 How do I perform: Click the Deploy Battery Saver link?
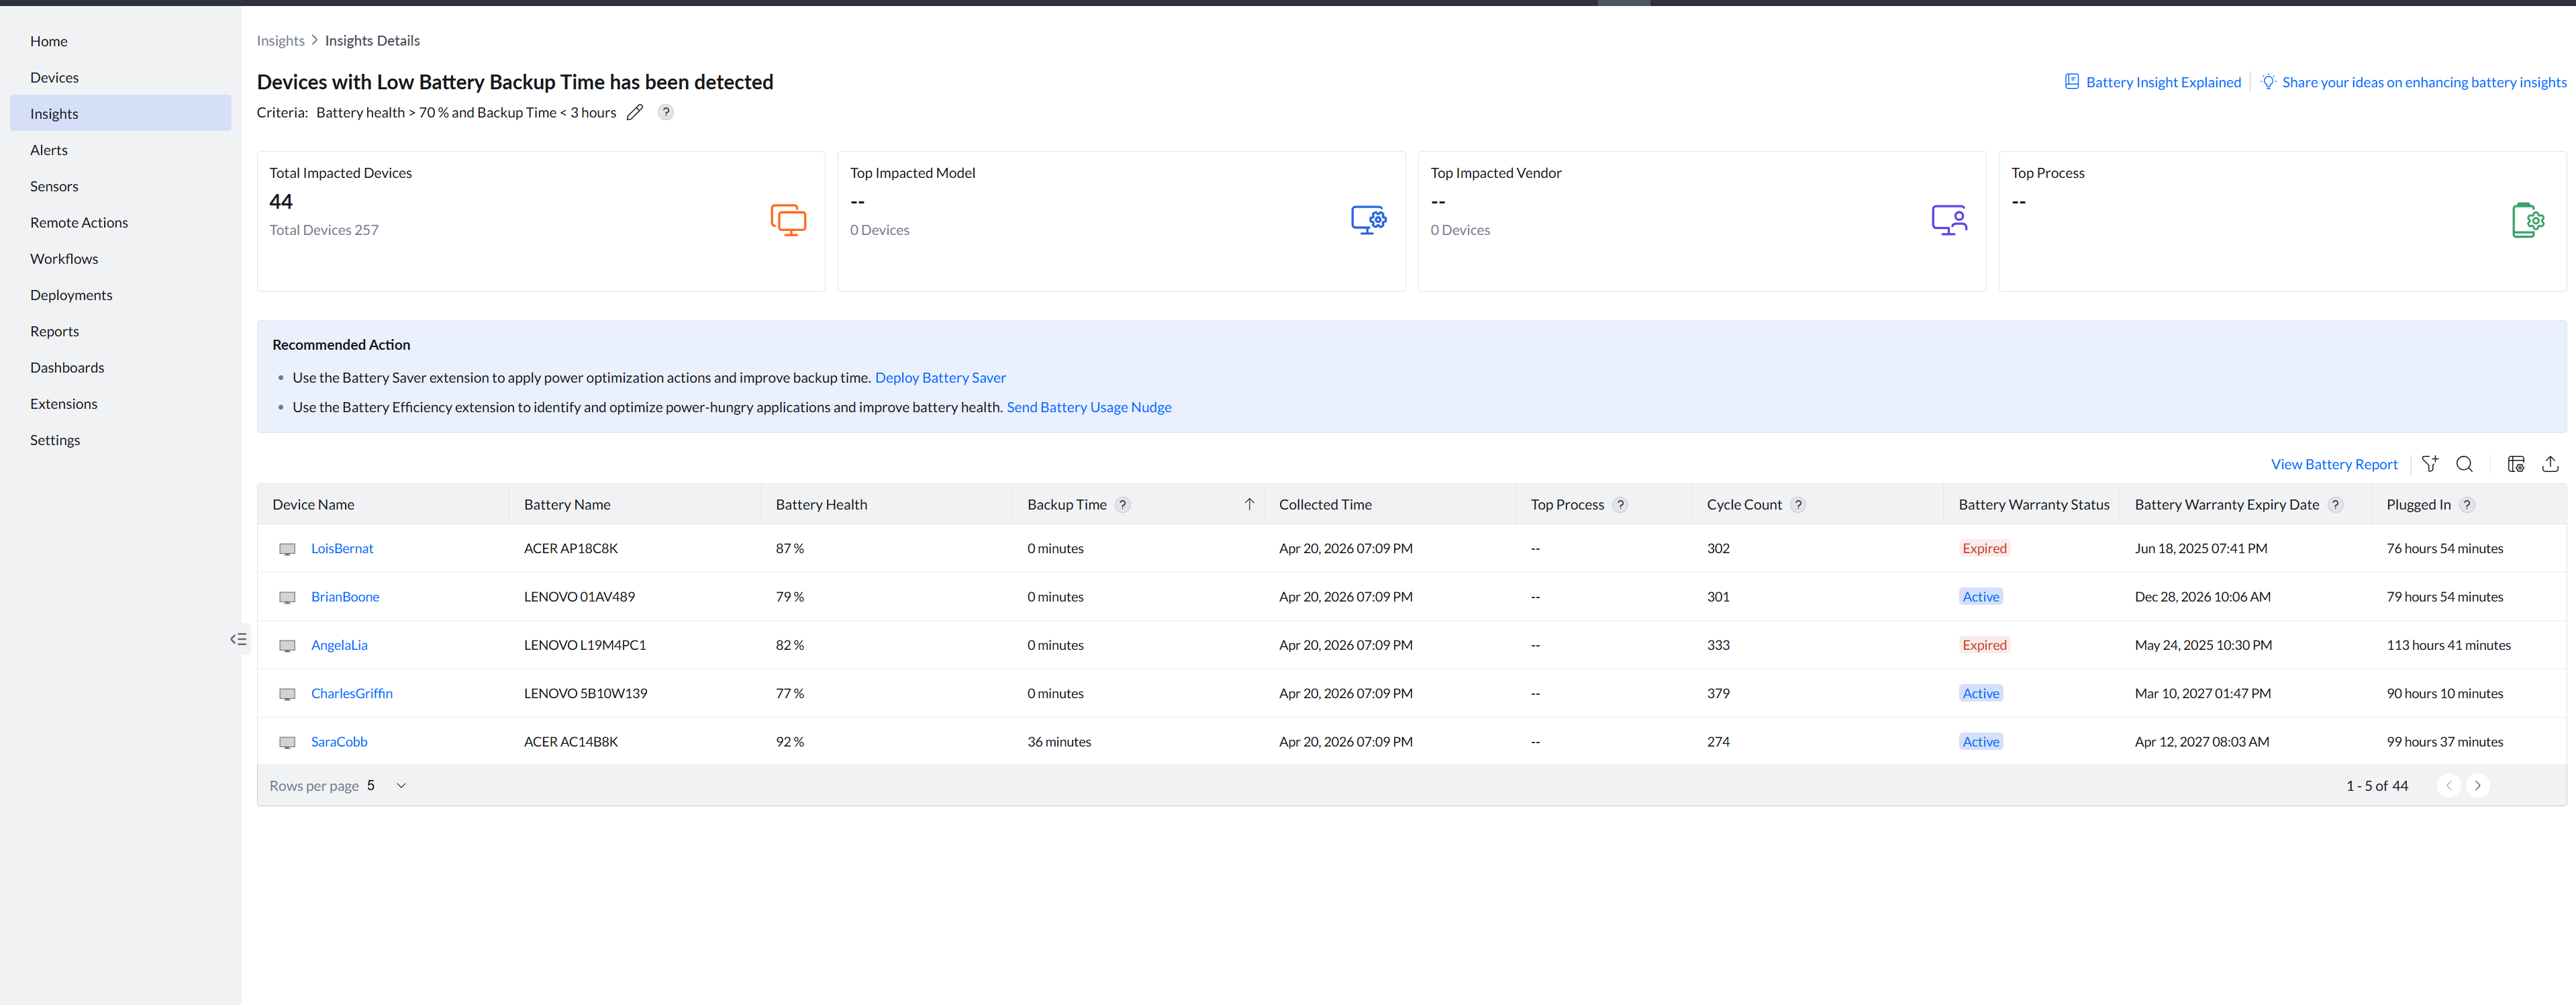pos(940,378)
